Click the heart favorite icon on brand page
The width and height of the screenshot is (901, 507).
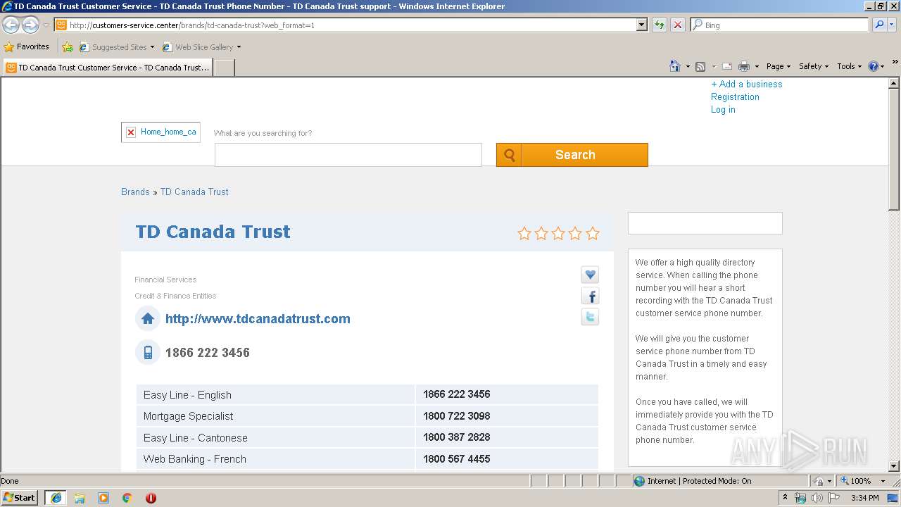[x=590, y=275]
